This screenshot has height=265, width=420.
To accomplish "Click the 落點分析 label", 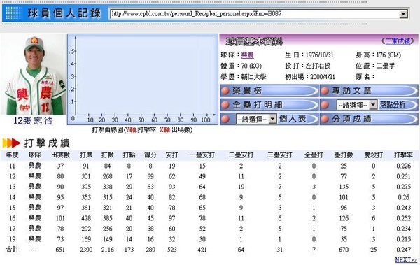I will pyautogui.click(x=392, y=105).
